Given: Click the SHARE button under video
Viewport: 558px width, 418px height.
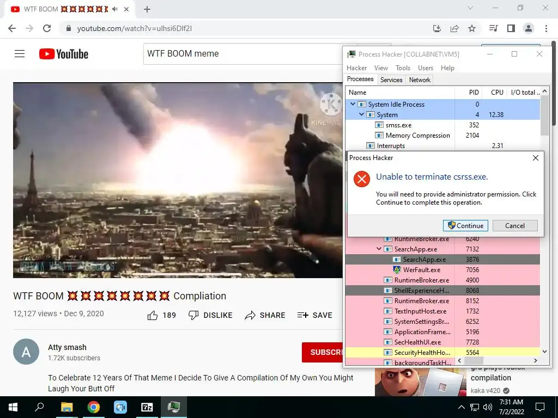Looking at the screenshot, I should click(x=265, y=315).
